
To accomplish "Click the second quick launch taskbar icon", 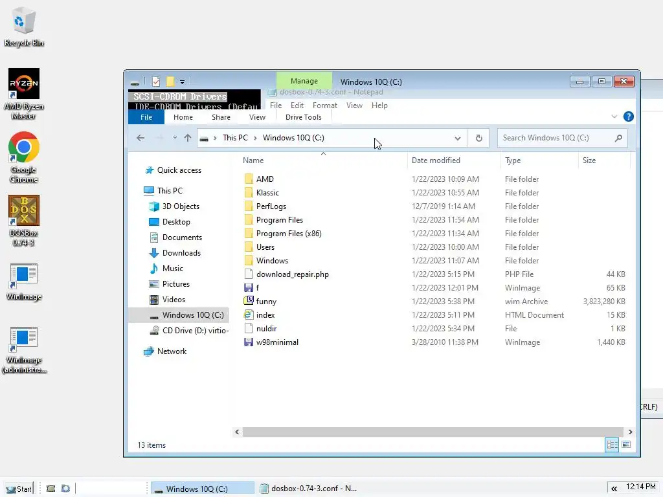I will pos(65,488).
